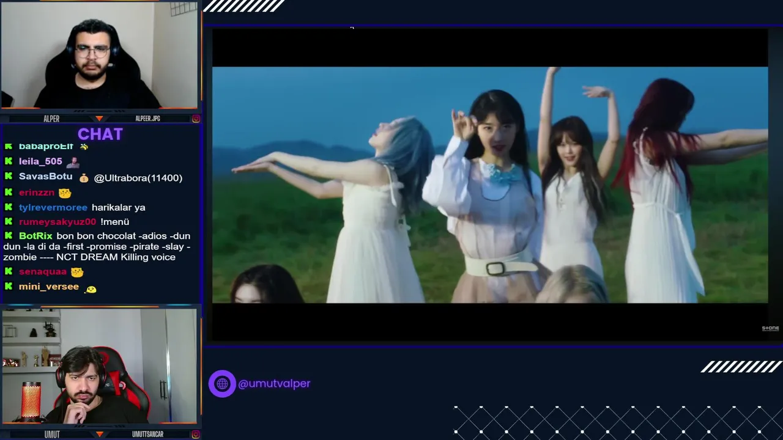Click the Kick badge next to BotRix
Image resolution: width=783 pixels, height=440 pixels.
tap(9, 236)
